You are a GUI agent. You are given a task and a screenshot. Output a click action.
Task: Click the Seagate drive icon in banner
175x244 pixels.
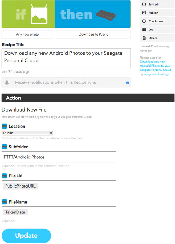[106, 15]
